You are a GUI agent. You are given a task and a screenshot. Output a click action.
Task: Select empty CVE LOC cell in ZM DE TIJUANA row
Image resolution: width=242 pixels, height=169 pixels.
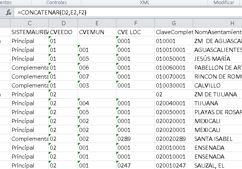click(136, 94)
